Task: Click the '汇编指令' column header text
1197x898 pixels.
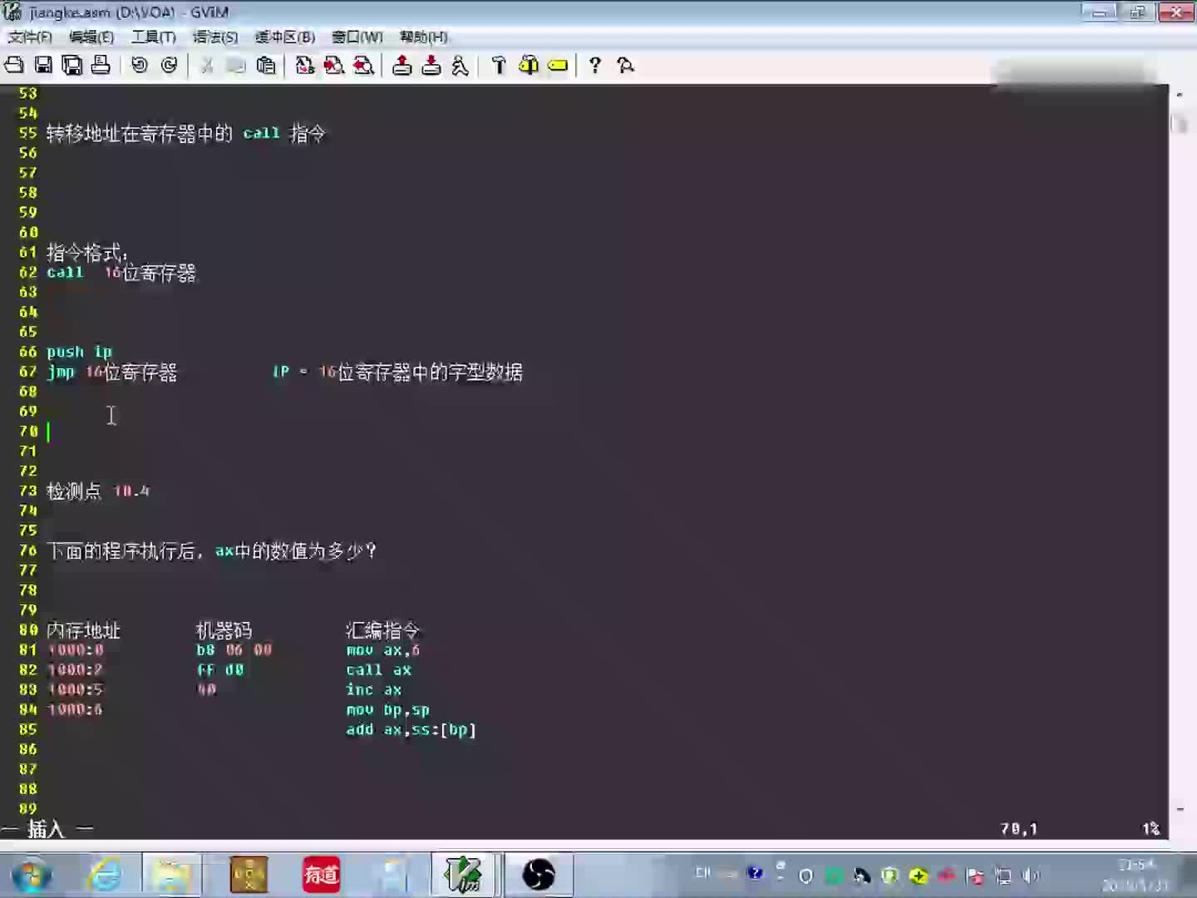Action: (x=382, y=630)
